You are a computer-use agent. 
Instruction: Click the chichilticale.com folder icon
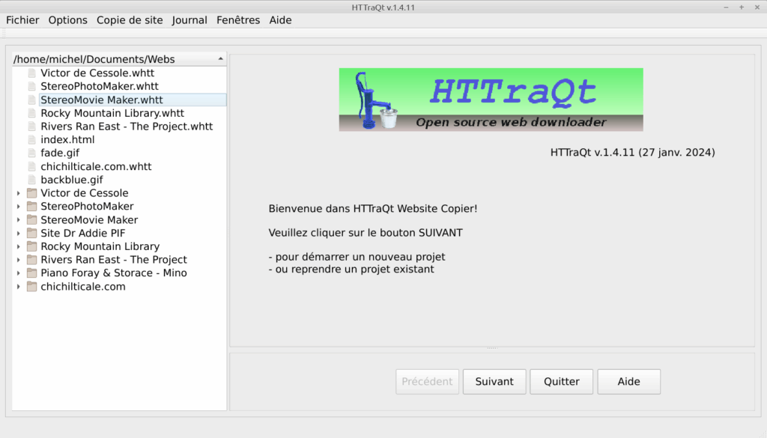(x=31, y=287)
